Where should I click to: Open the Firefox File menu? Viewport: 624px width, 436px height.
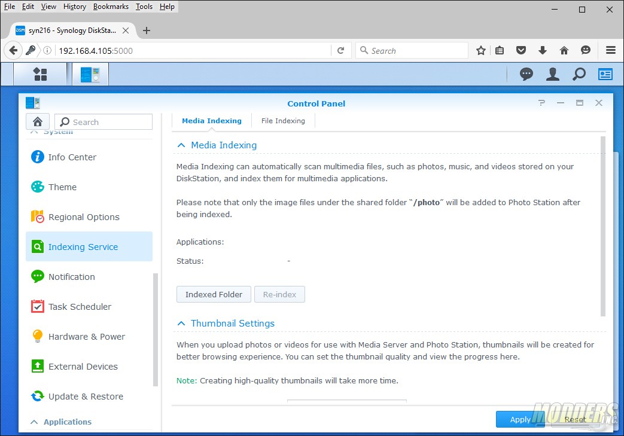pos(9,7)
